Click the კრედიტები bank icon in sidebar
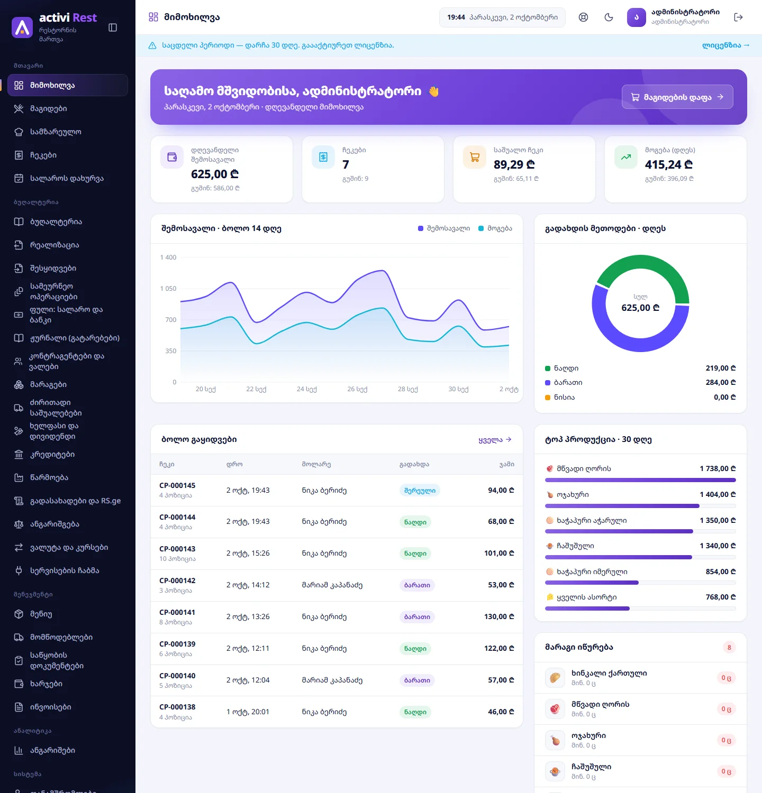Viewport: 762px width, 793px height. pyautogui.click(x=19, y=454)
